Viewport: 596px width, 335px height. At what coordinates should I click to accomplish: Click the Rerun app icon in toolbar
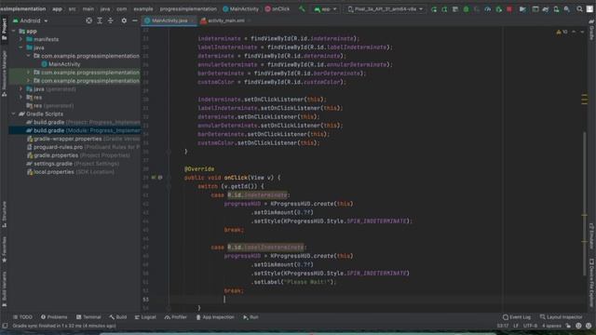tap(434, 9)
